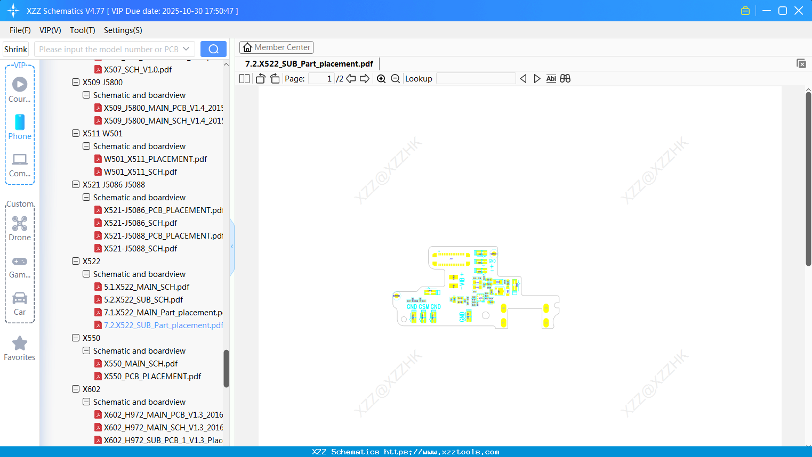Open the Favorites star panel

coord(19,347)
